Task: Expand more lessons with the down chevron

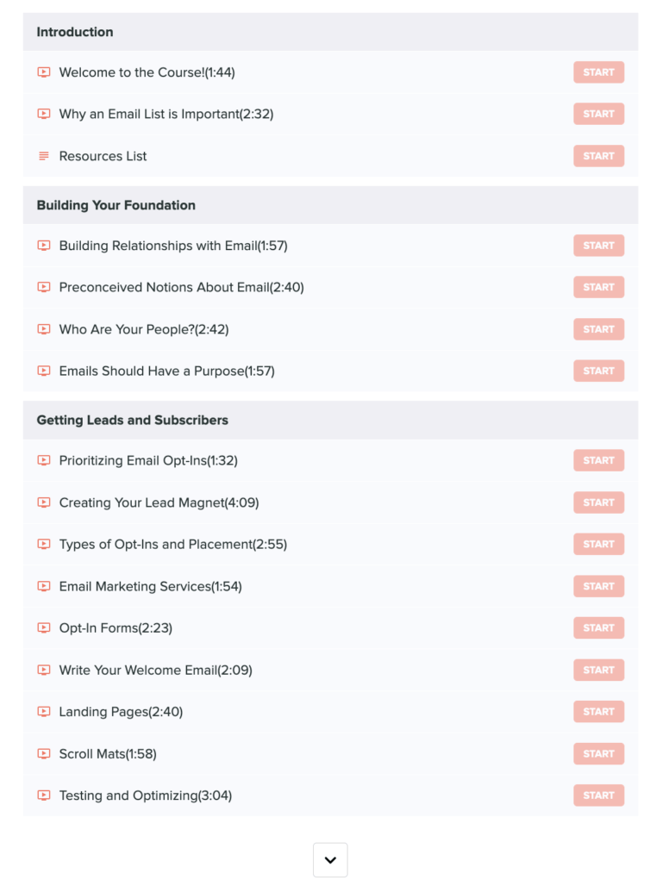Action: [x=330, y=860]
